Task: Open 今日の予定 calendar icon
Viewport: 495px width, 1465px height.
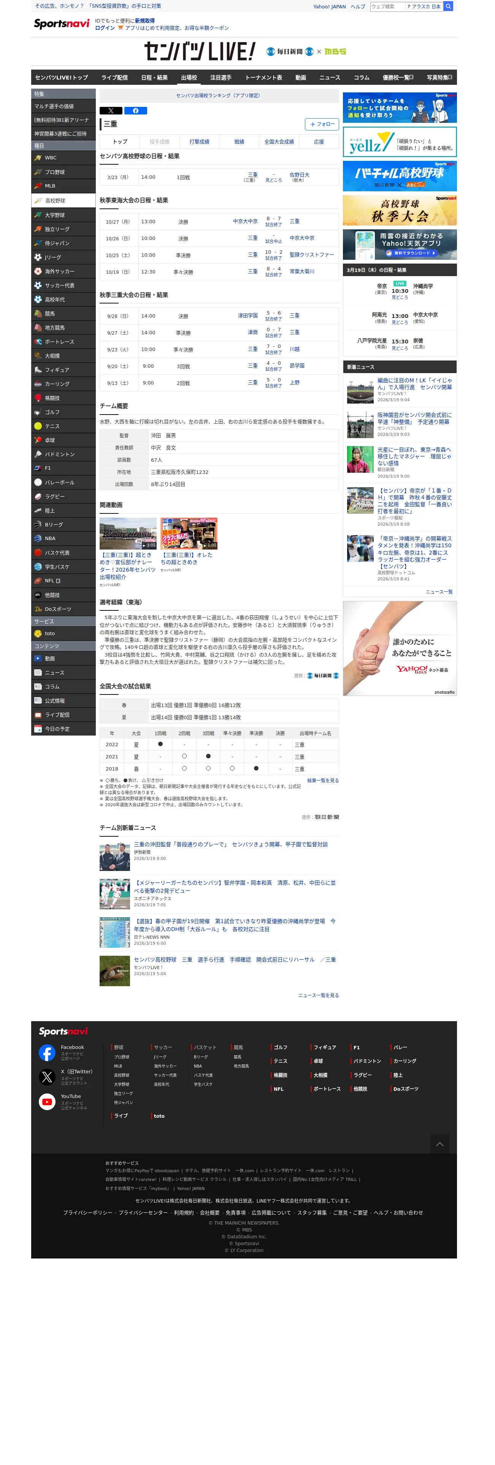Action: tap(38, 729)
